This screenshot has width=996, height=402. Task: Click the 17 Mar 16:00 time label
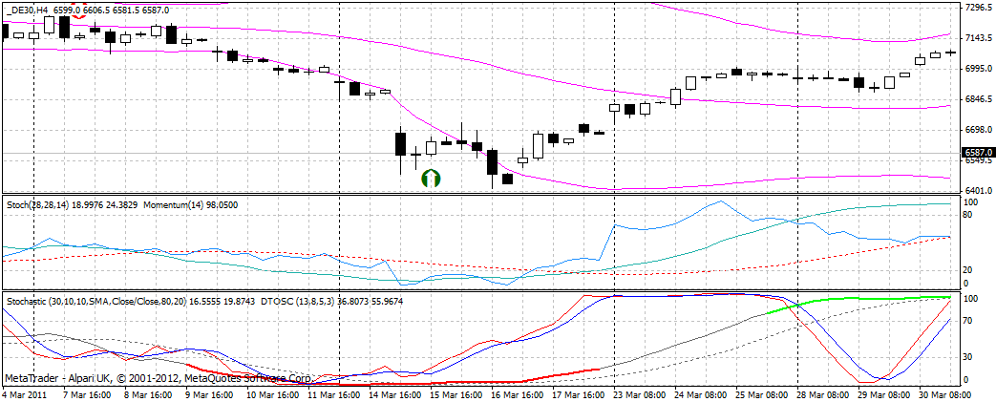pos(580,394)
